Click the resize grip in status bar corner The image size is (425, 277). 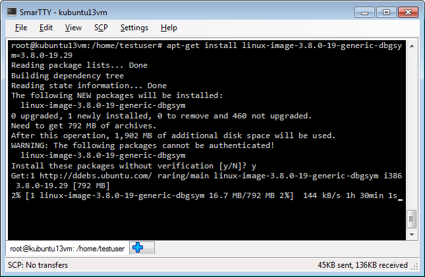(414, 266)
